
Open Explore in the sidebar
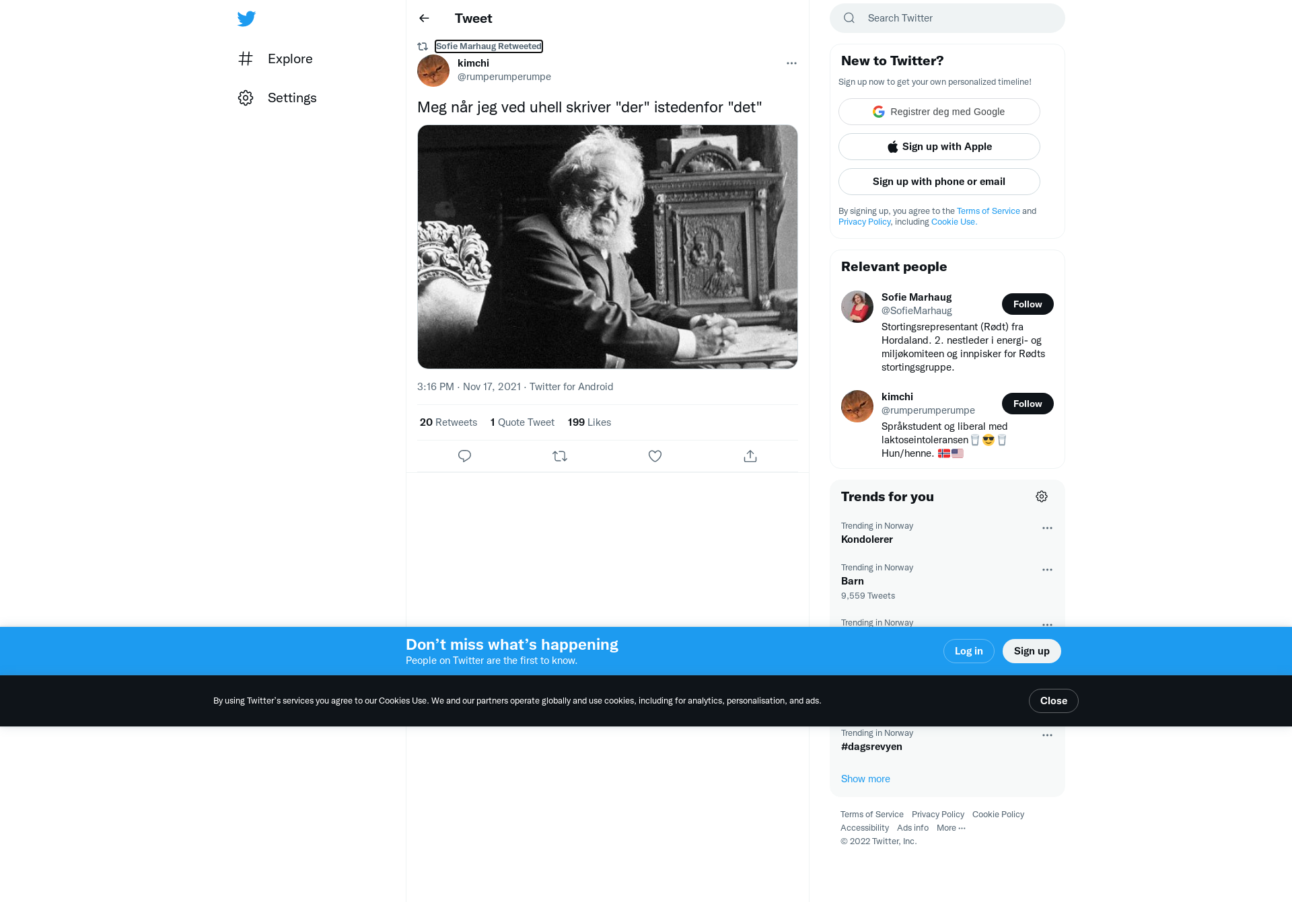coord(276,59)
